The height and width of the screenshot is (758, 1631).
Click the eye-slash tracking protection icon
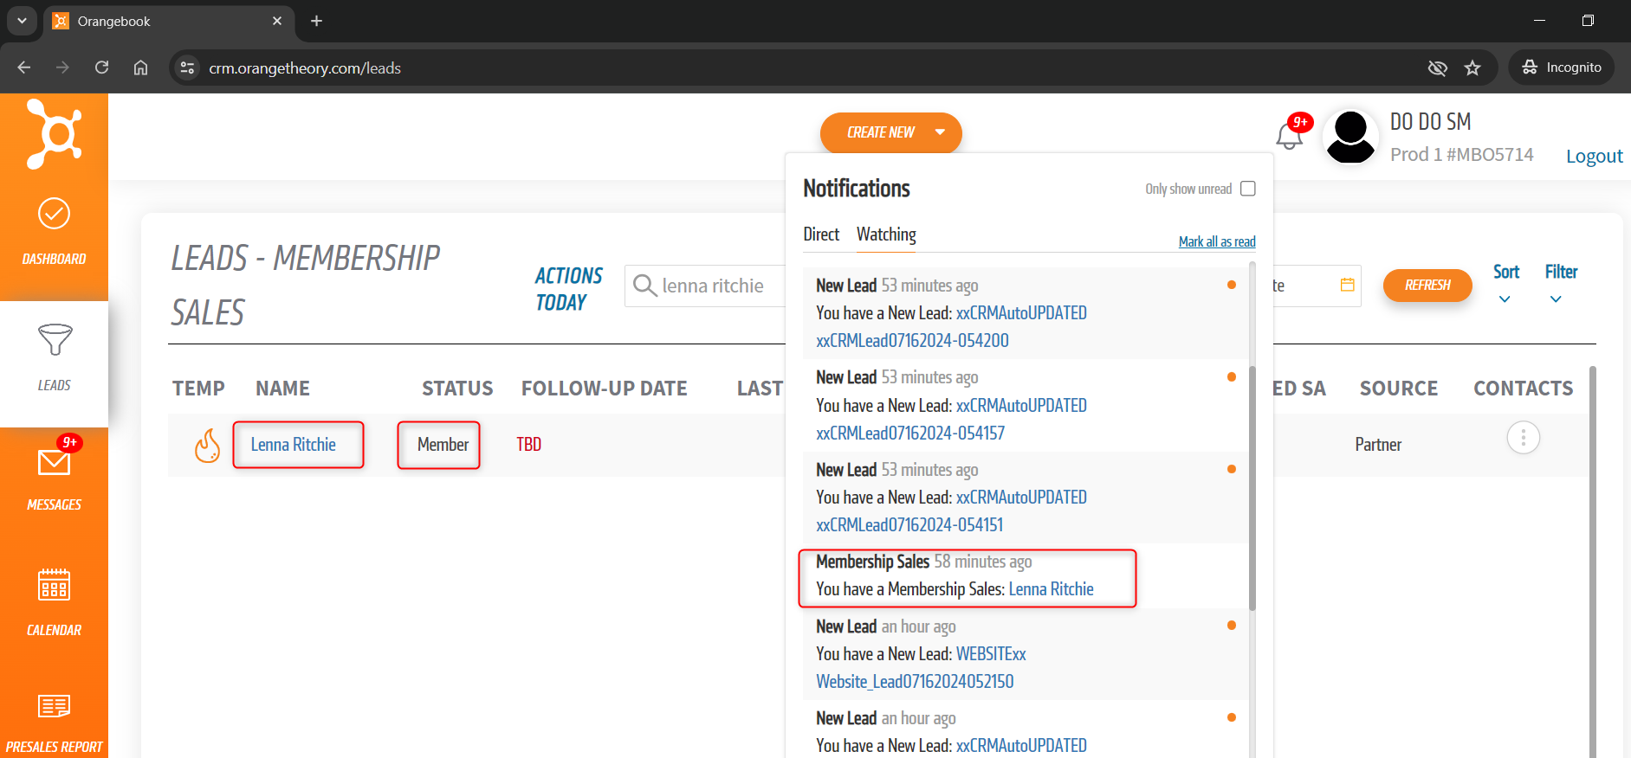pos(1437,67)
